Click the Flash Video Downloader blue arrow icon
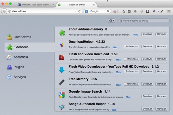The width and height of the screenshot is (173, 115). 62,70
